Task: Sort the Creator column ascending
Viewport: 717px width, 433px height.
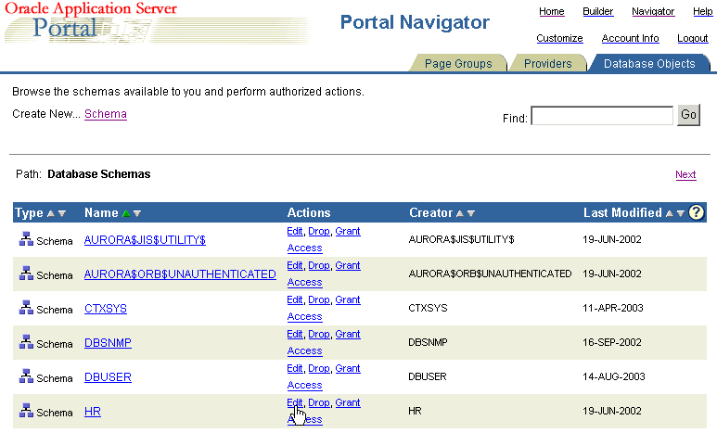Action: pos(459,213)
